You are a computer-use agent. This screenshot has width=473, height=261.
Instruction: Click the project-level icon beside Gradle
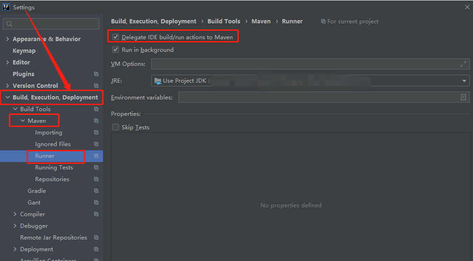pyautogui.click(x=96, y=191)
